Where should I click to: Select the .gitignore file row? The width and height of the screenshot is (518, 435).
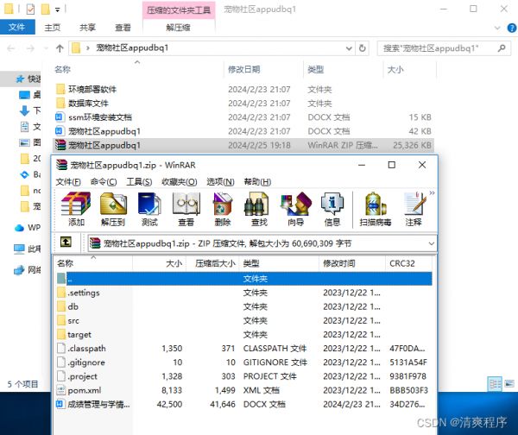244,362
